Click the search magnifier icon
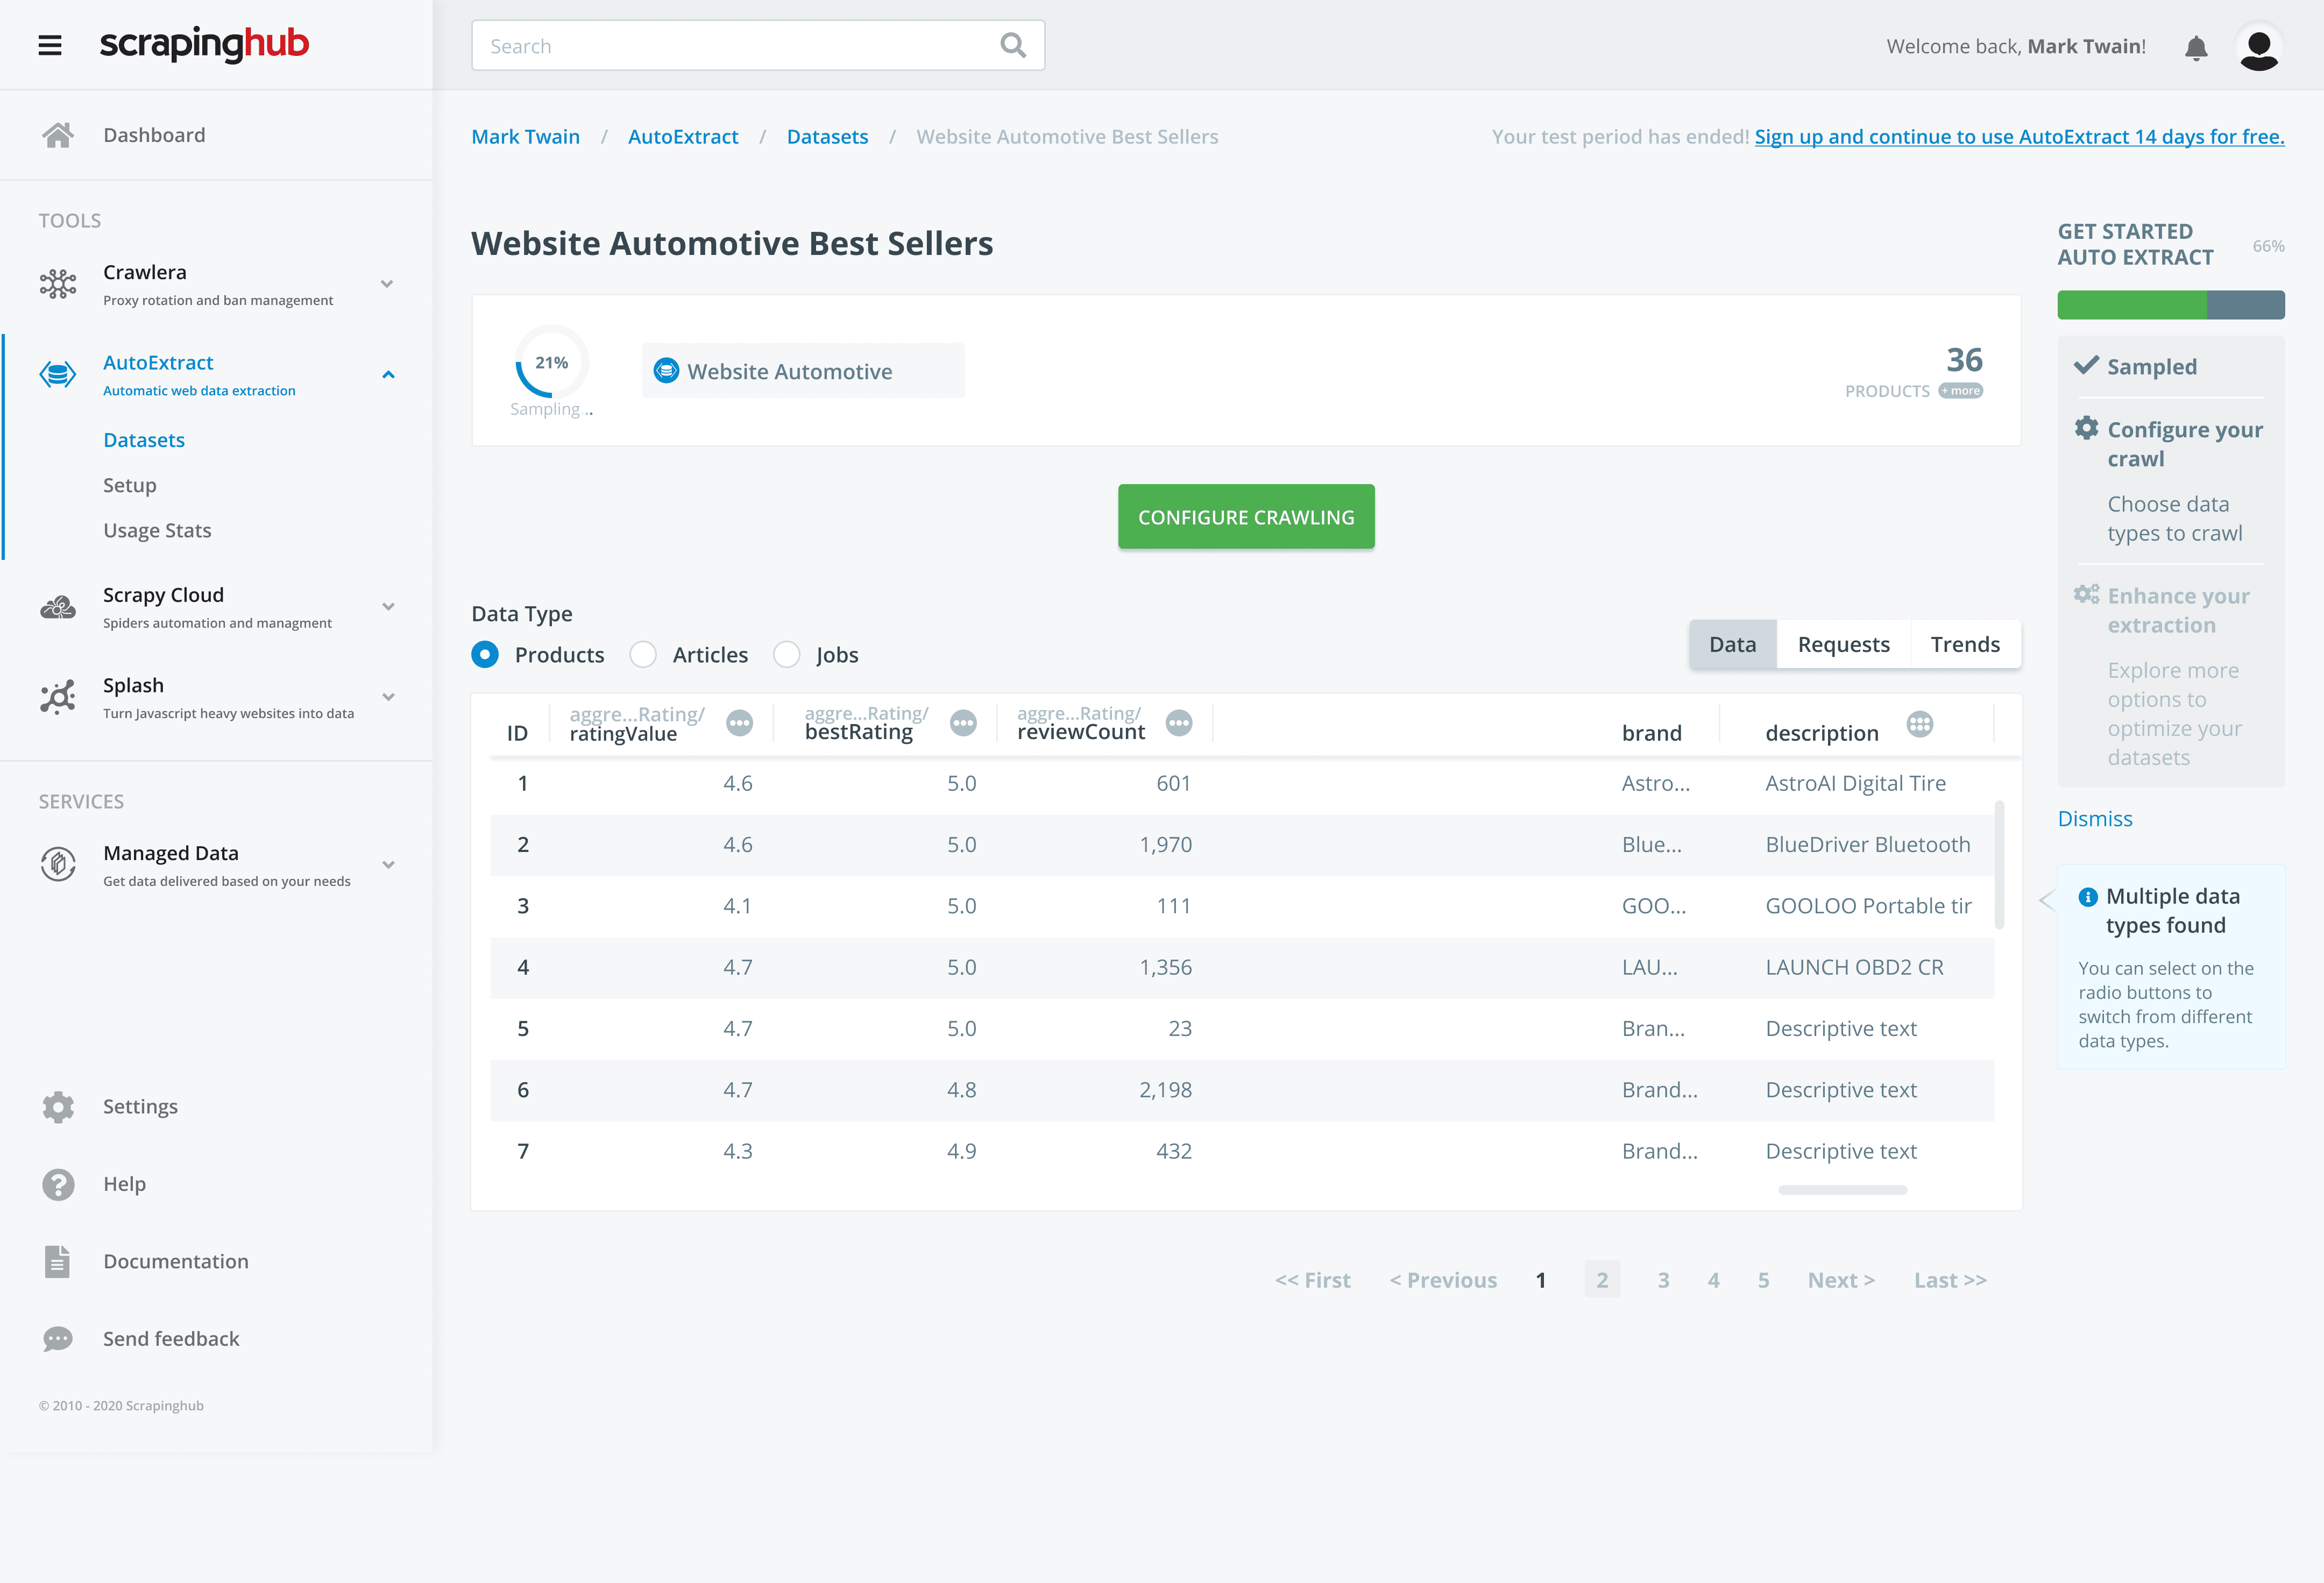The width and height of the screenshot is (2324, 1583). pos(1012,45)
